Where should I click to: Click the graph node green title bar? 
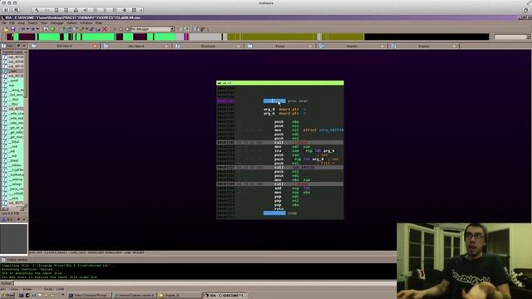(x=280, y=83)
